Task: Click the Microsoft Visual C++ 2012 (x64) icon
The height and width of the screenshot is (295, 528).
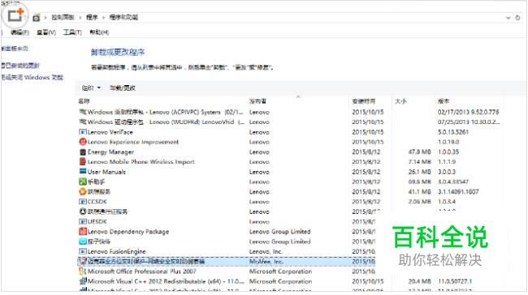Action: (x=83, y=281)
